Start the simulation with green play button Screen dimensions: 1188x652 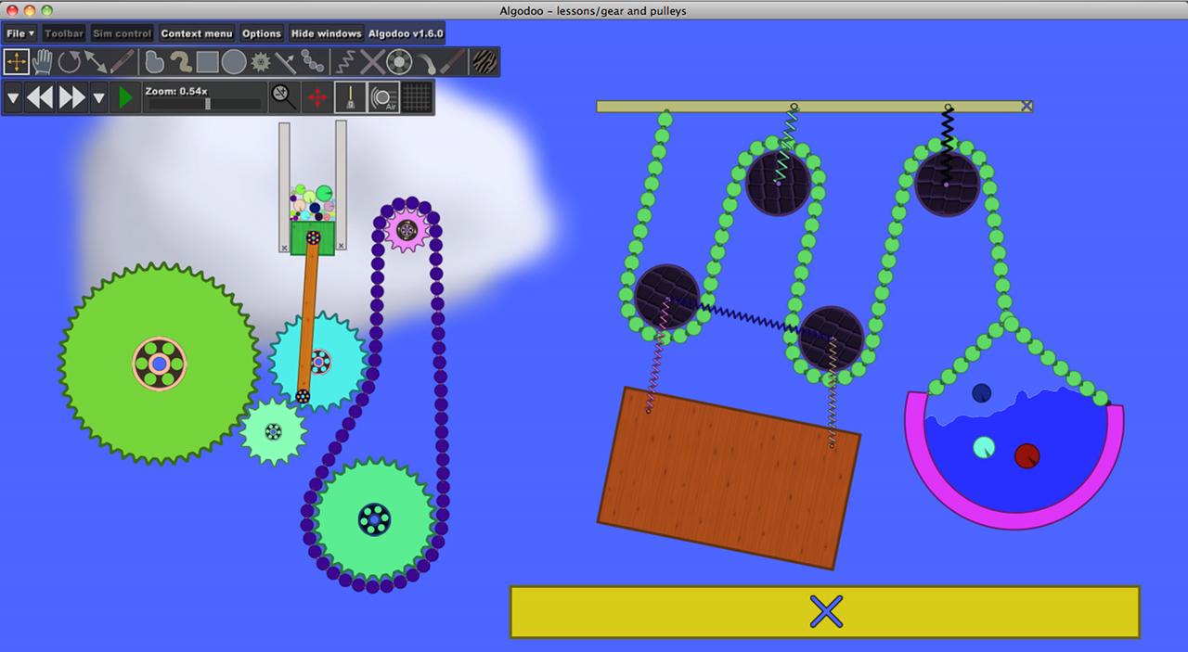pos(123,96)
